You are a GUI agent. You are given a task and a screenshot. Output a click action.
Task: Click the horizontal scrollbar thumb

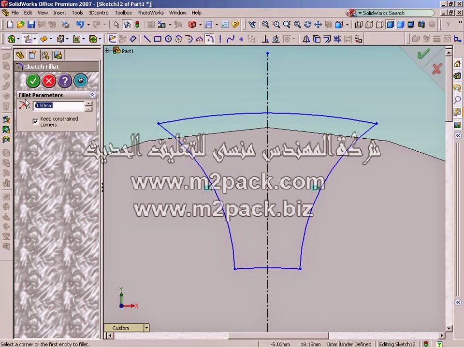pyautogui.click(x=278, y=335)
